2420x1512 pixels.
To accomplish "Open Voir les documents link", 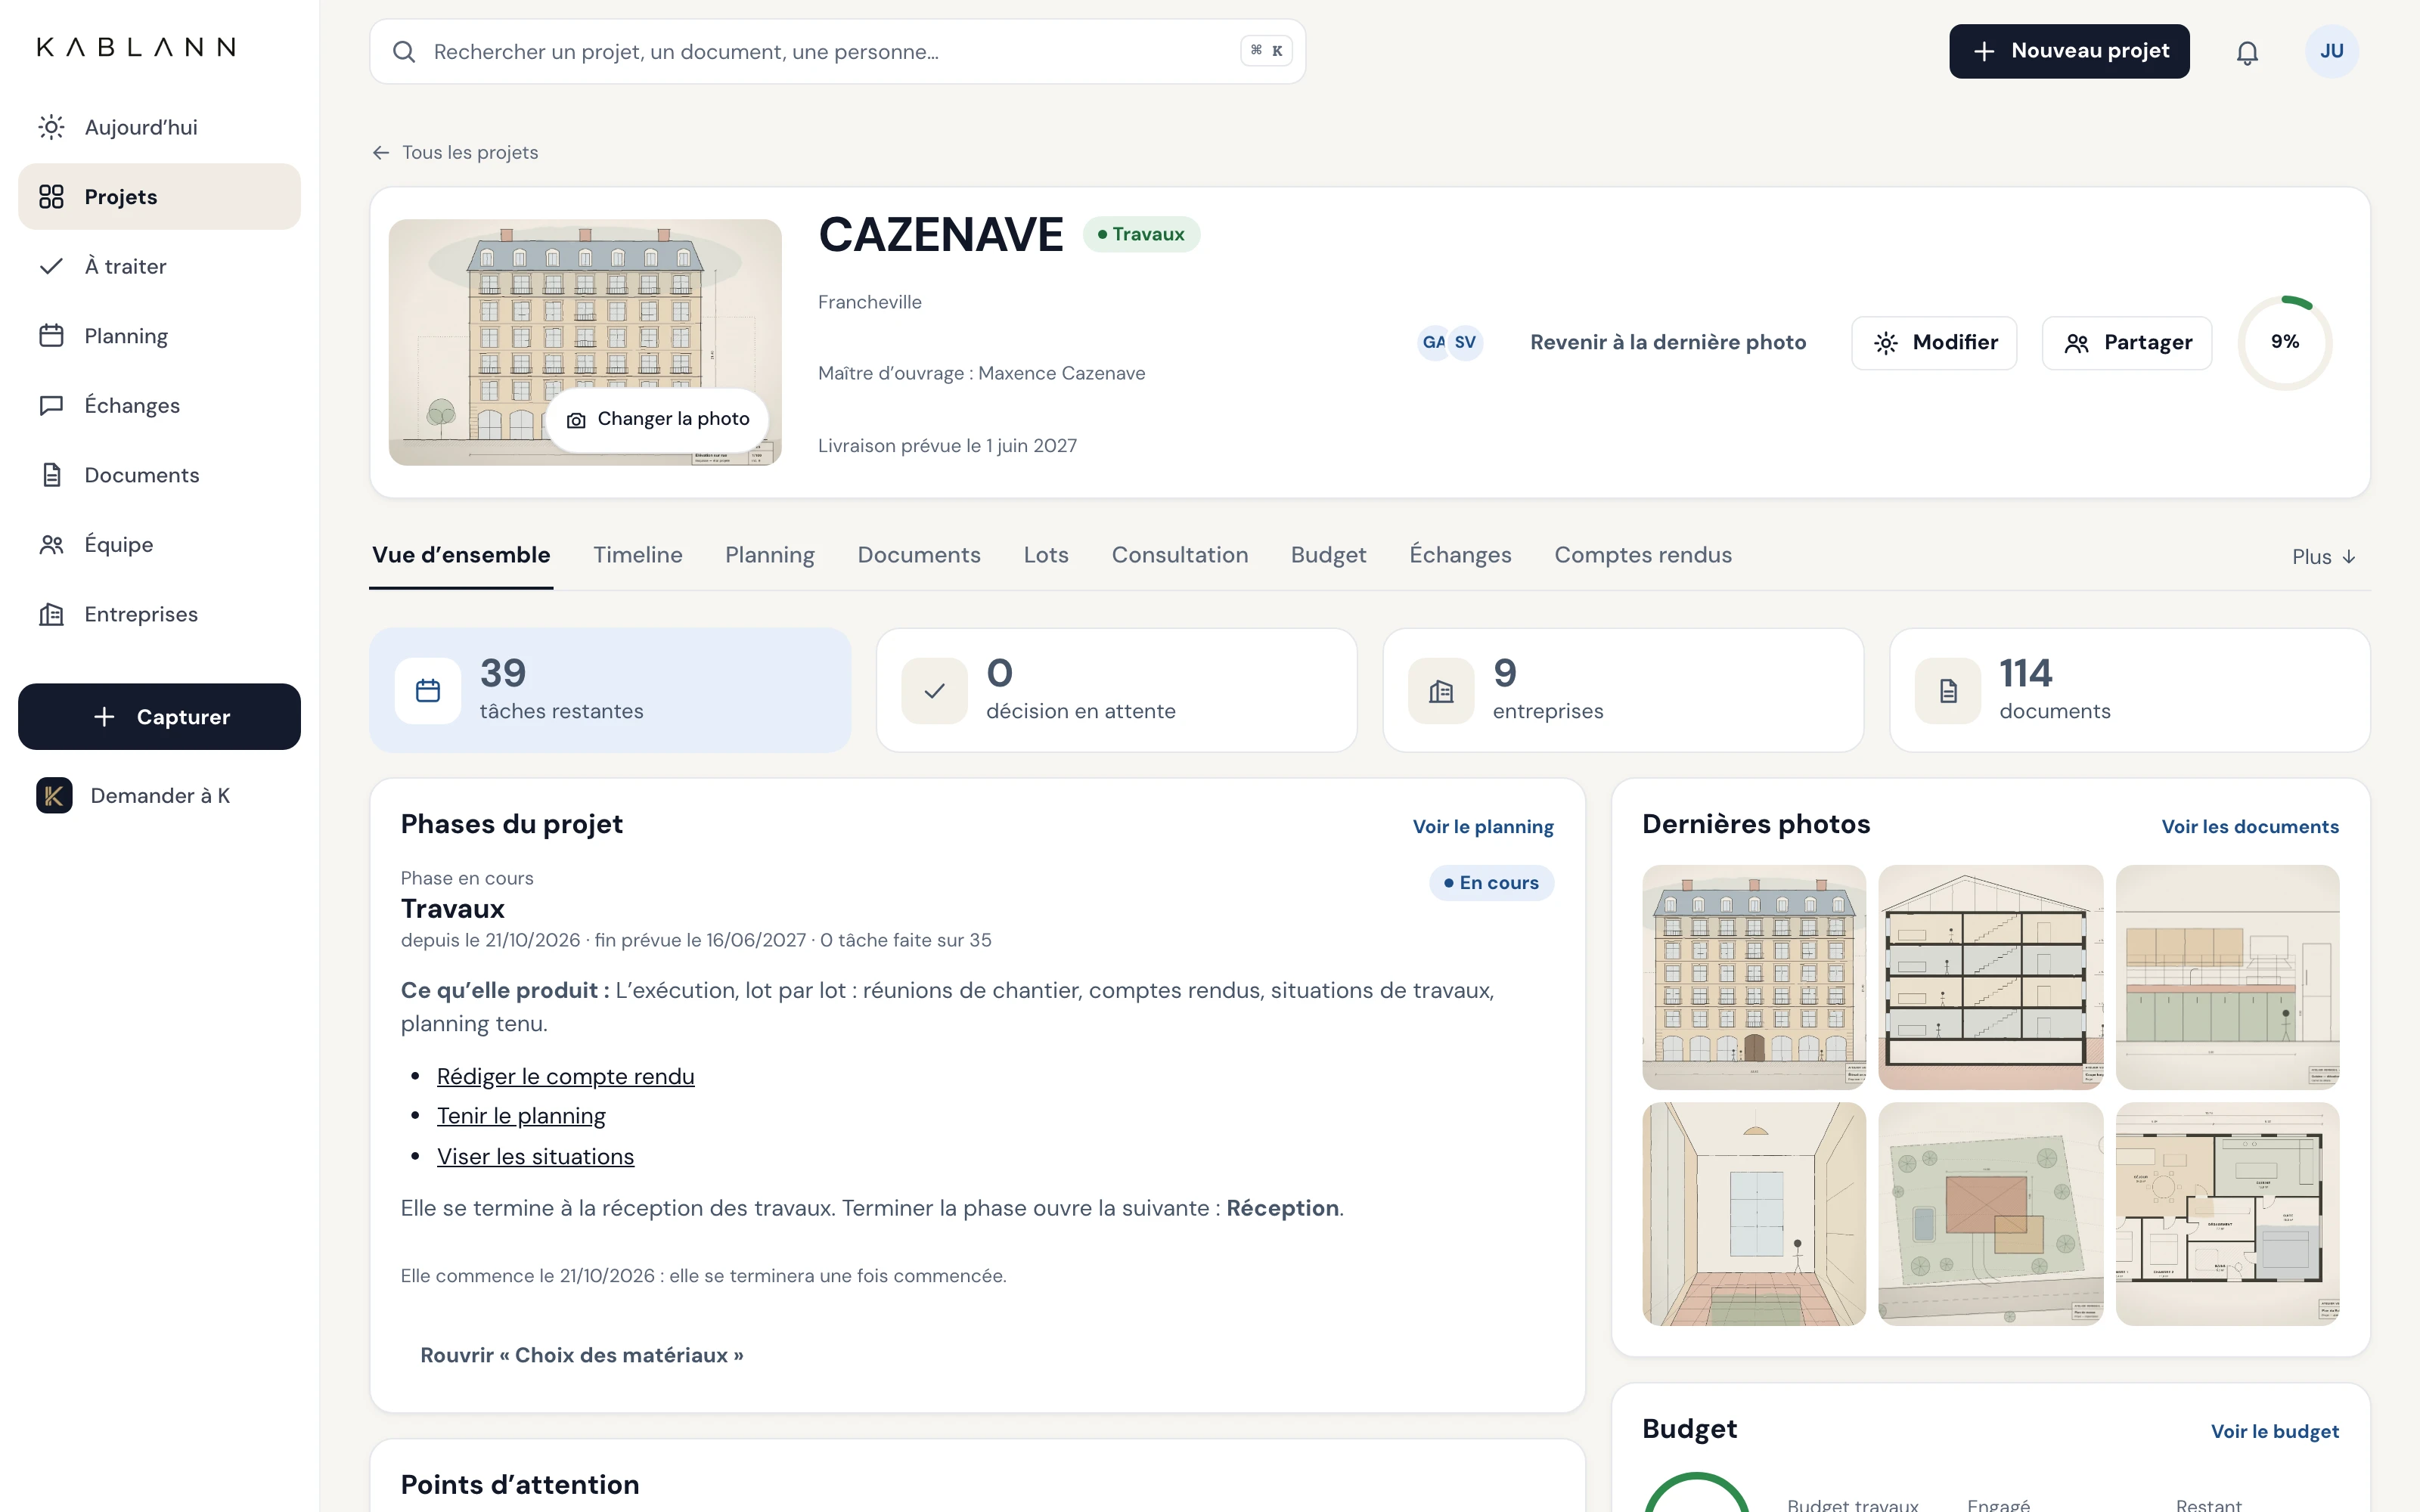I will [x=2250, y=827].
